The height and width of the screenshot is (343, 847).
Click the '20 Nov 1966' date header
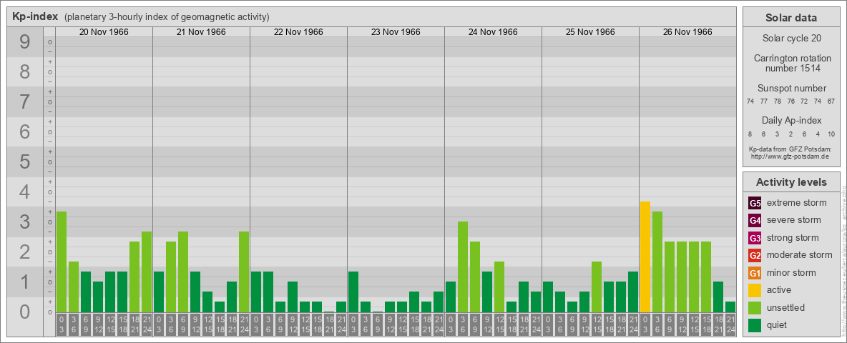[104, 32]
